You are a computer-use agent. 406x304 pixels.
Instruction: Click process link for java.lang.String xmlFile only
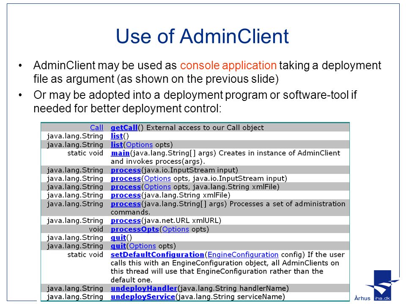(x=126, y=195)
